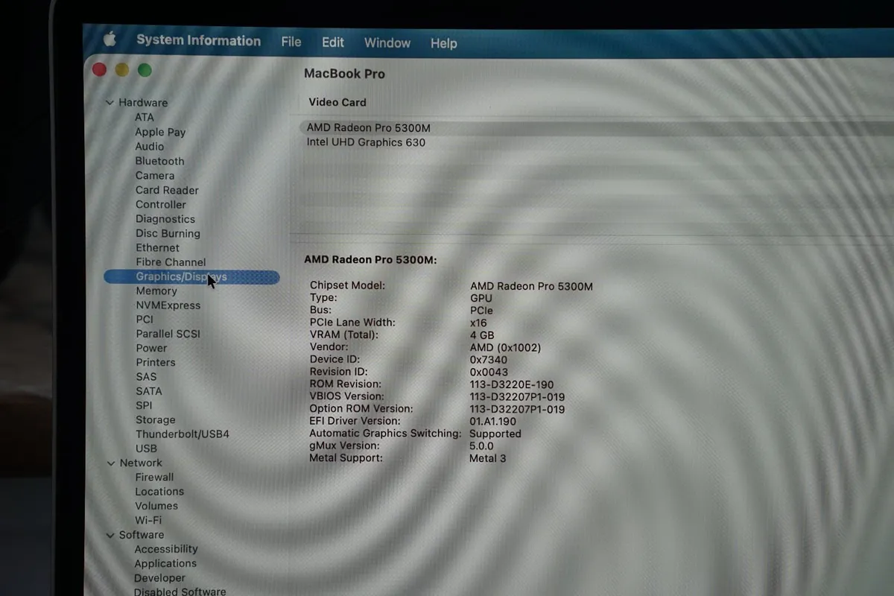This screenshot has height=596, width=894.
Task: Select Storage in the sidebar
Action: point(156,419)
